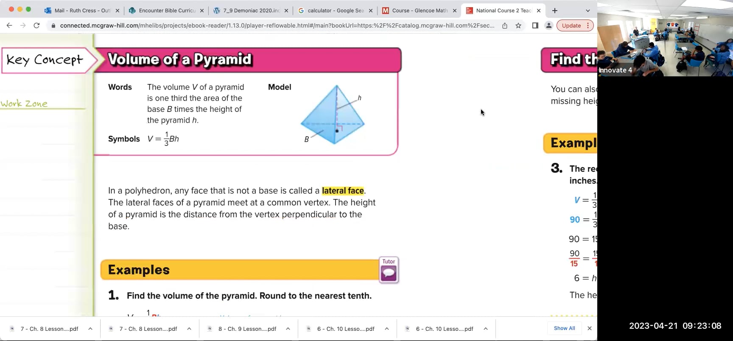
Task: Bookmark this page with the star icon
Action: [x=518, y=25]
